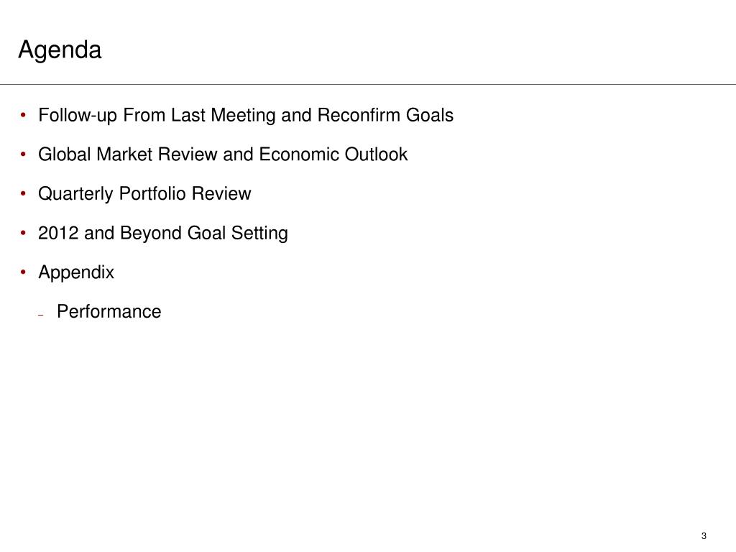Select the "Appendix" bullet text
The width and height of the screenshot is (736, 552).
[76, 272]
